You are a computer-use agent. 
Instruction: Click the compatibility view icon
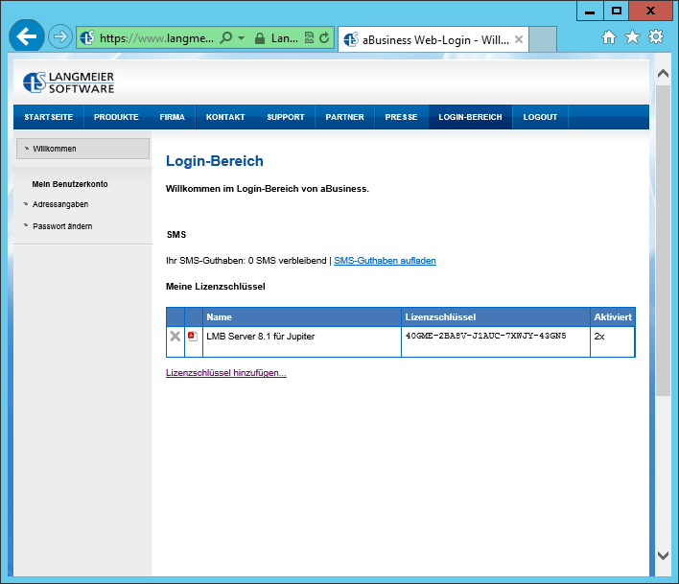click(x=309, y=37)
